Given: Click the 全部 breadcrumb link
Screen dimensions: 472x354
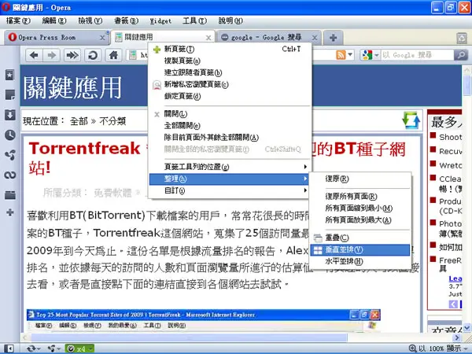Looking at the screenshot, I should (x=79, y=121).
